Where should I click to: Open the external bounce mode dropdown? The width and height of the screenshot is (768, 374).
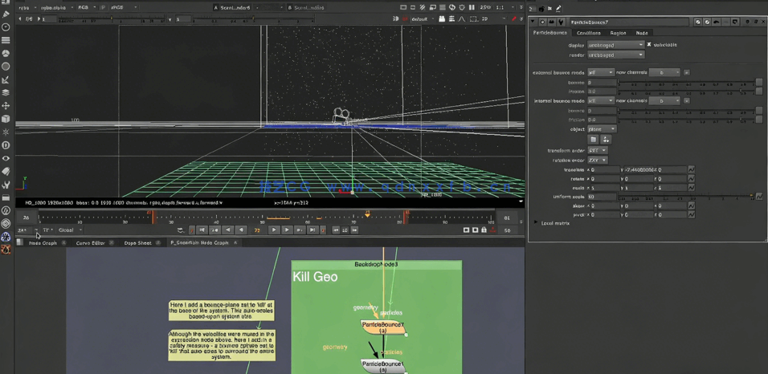coord(600,72)
